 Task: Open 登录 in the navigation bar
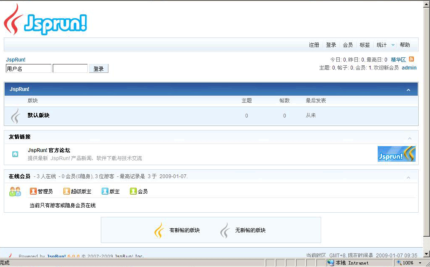pos(331,45)
